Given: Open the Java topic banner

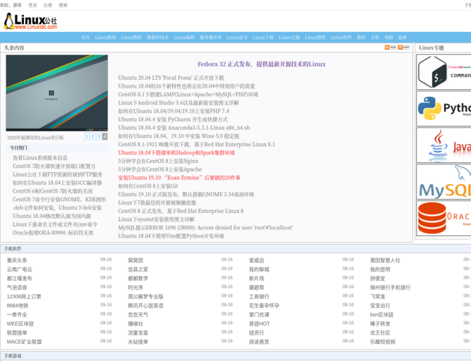Looking at the screenshot, I should [443, 146].
